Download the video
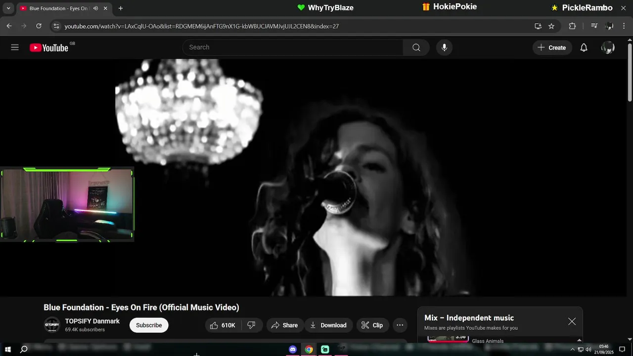The height and width of the screenshot is (356, 633). (x=328, y=325)
